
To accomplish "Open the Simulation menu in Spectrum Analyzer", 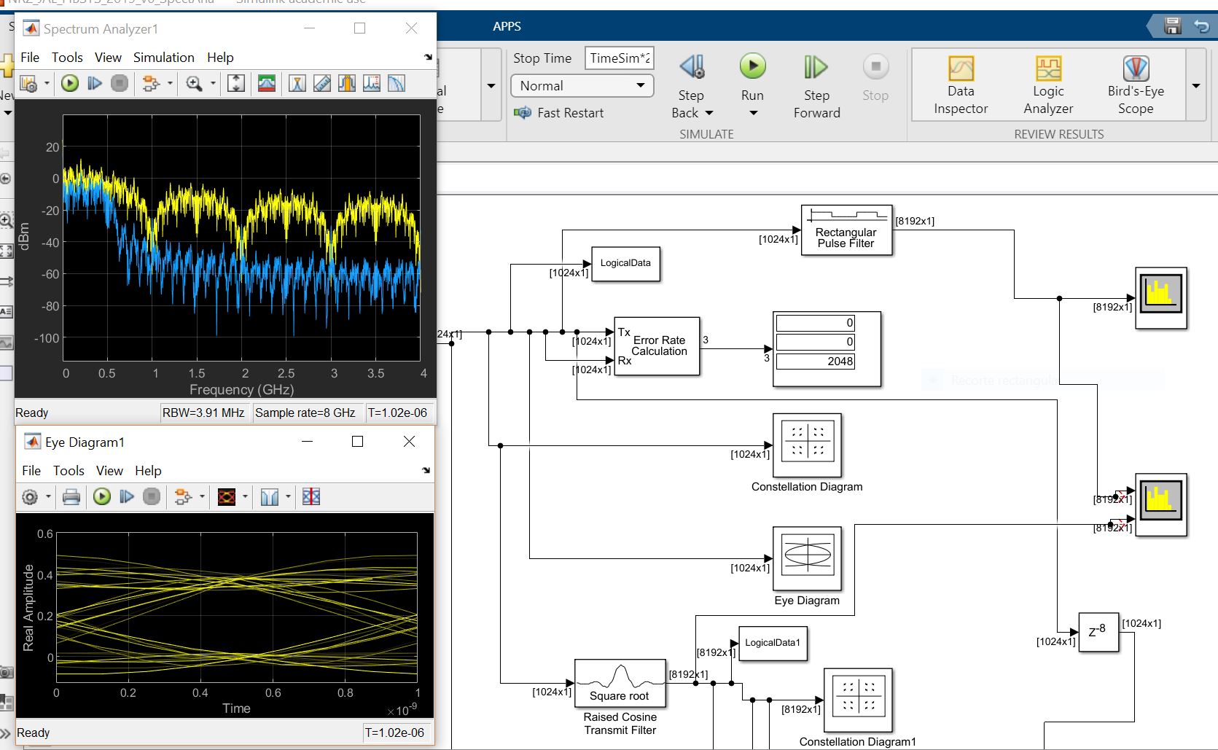I will coord(163,58).
